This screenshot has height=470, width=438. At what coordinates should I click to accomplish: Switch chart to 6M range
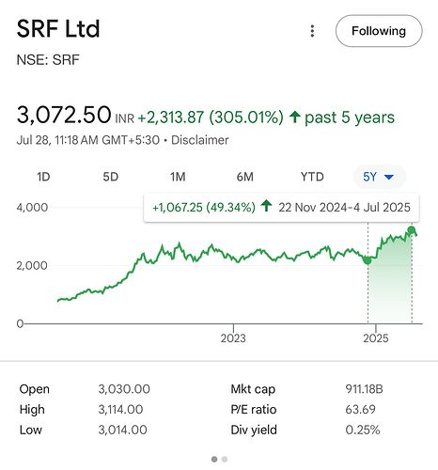point(245,177)
